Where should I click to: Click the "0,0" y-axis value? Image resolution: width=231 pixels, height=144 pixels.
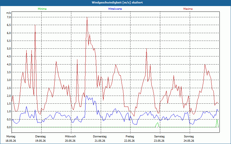(x=9, y=127)
